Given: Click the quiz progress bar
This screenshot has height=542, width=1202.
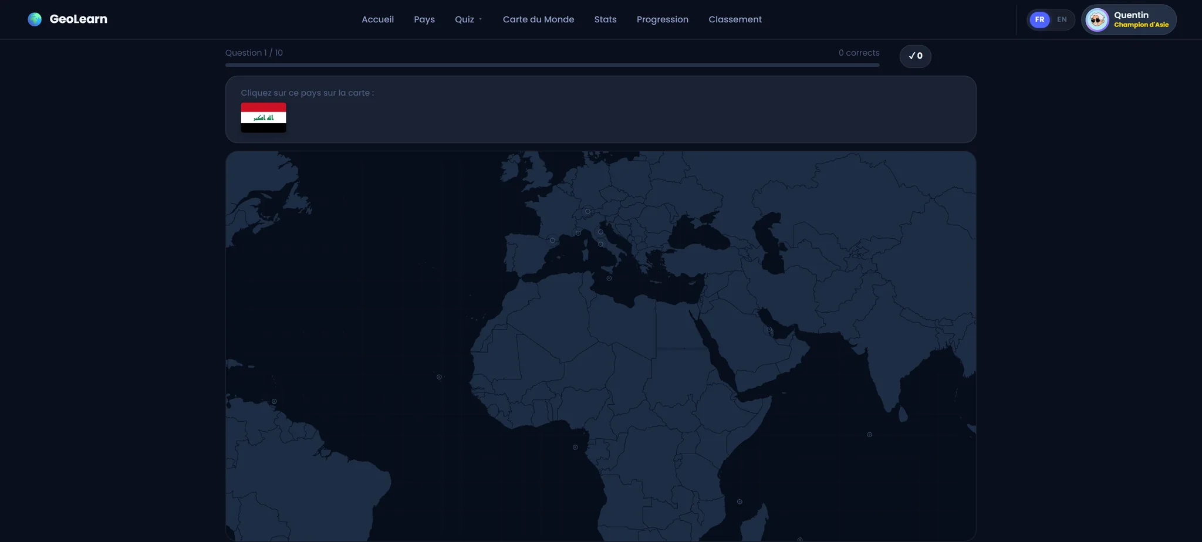Looking at the screenshot, I should [552, 65].
